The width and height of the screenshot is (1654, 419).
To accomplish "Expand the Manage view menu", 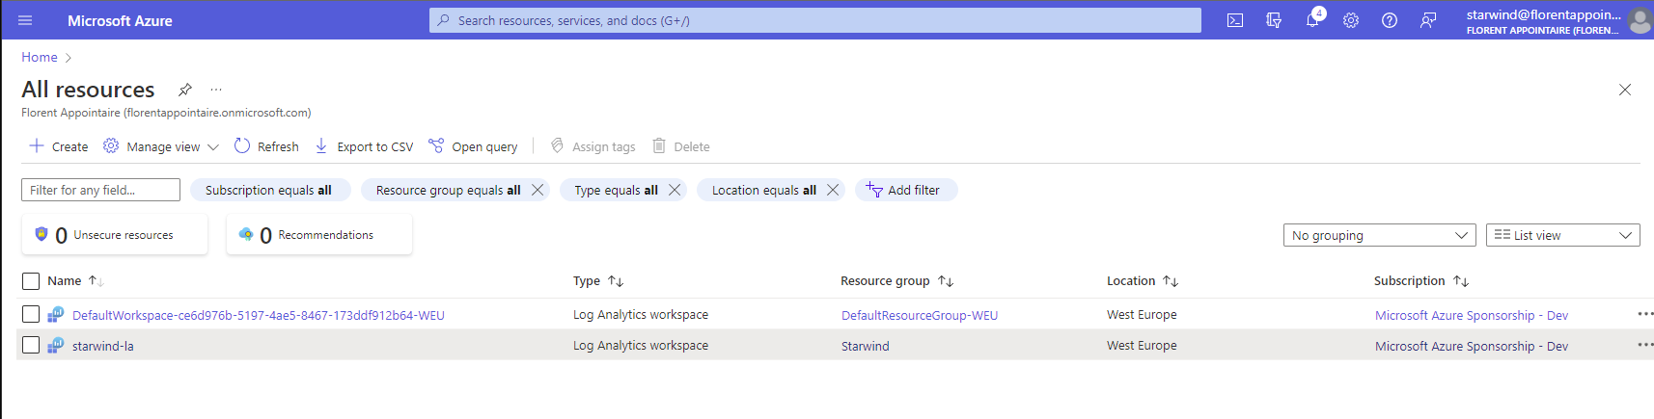I will [162, 146].
